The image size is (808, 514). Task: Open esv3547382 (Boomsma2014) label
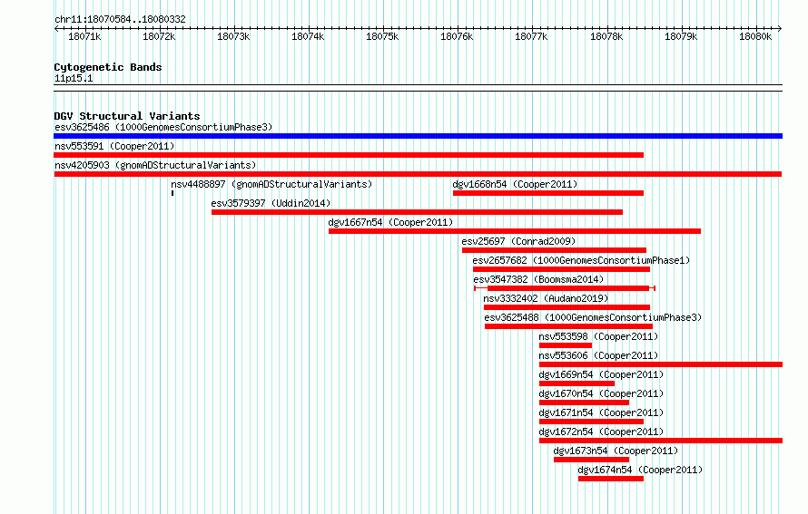pos(538,279)
